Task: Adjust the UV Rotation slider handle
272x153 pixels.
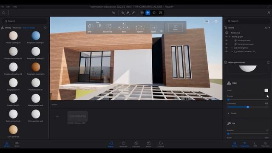Action: (228, 134)
